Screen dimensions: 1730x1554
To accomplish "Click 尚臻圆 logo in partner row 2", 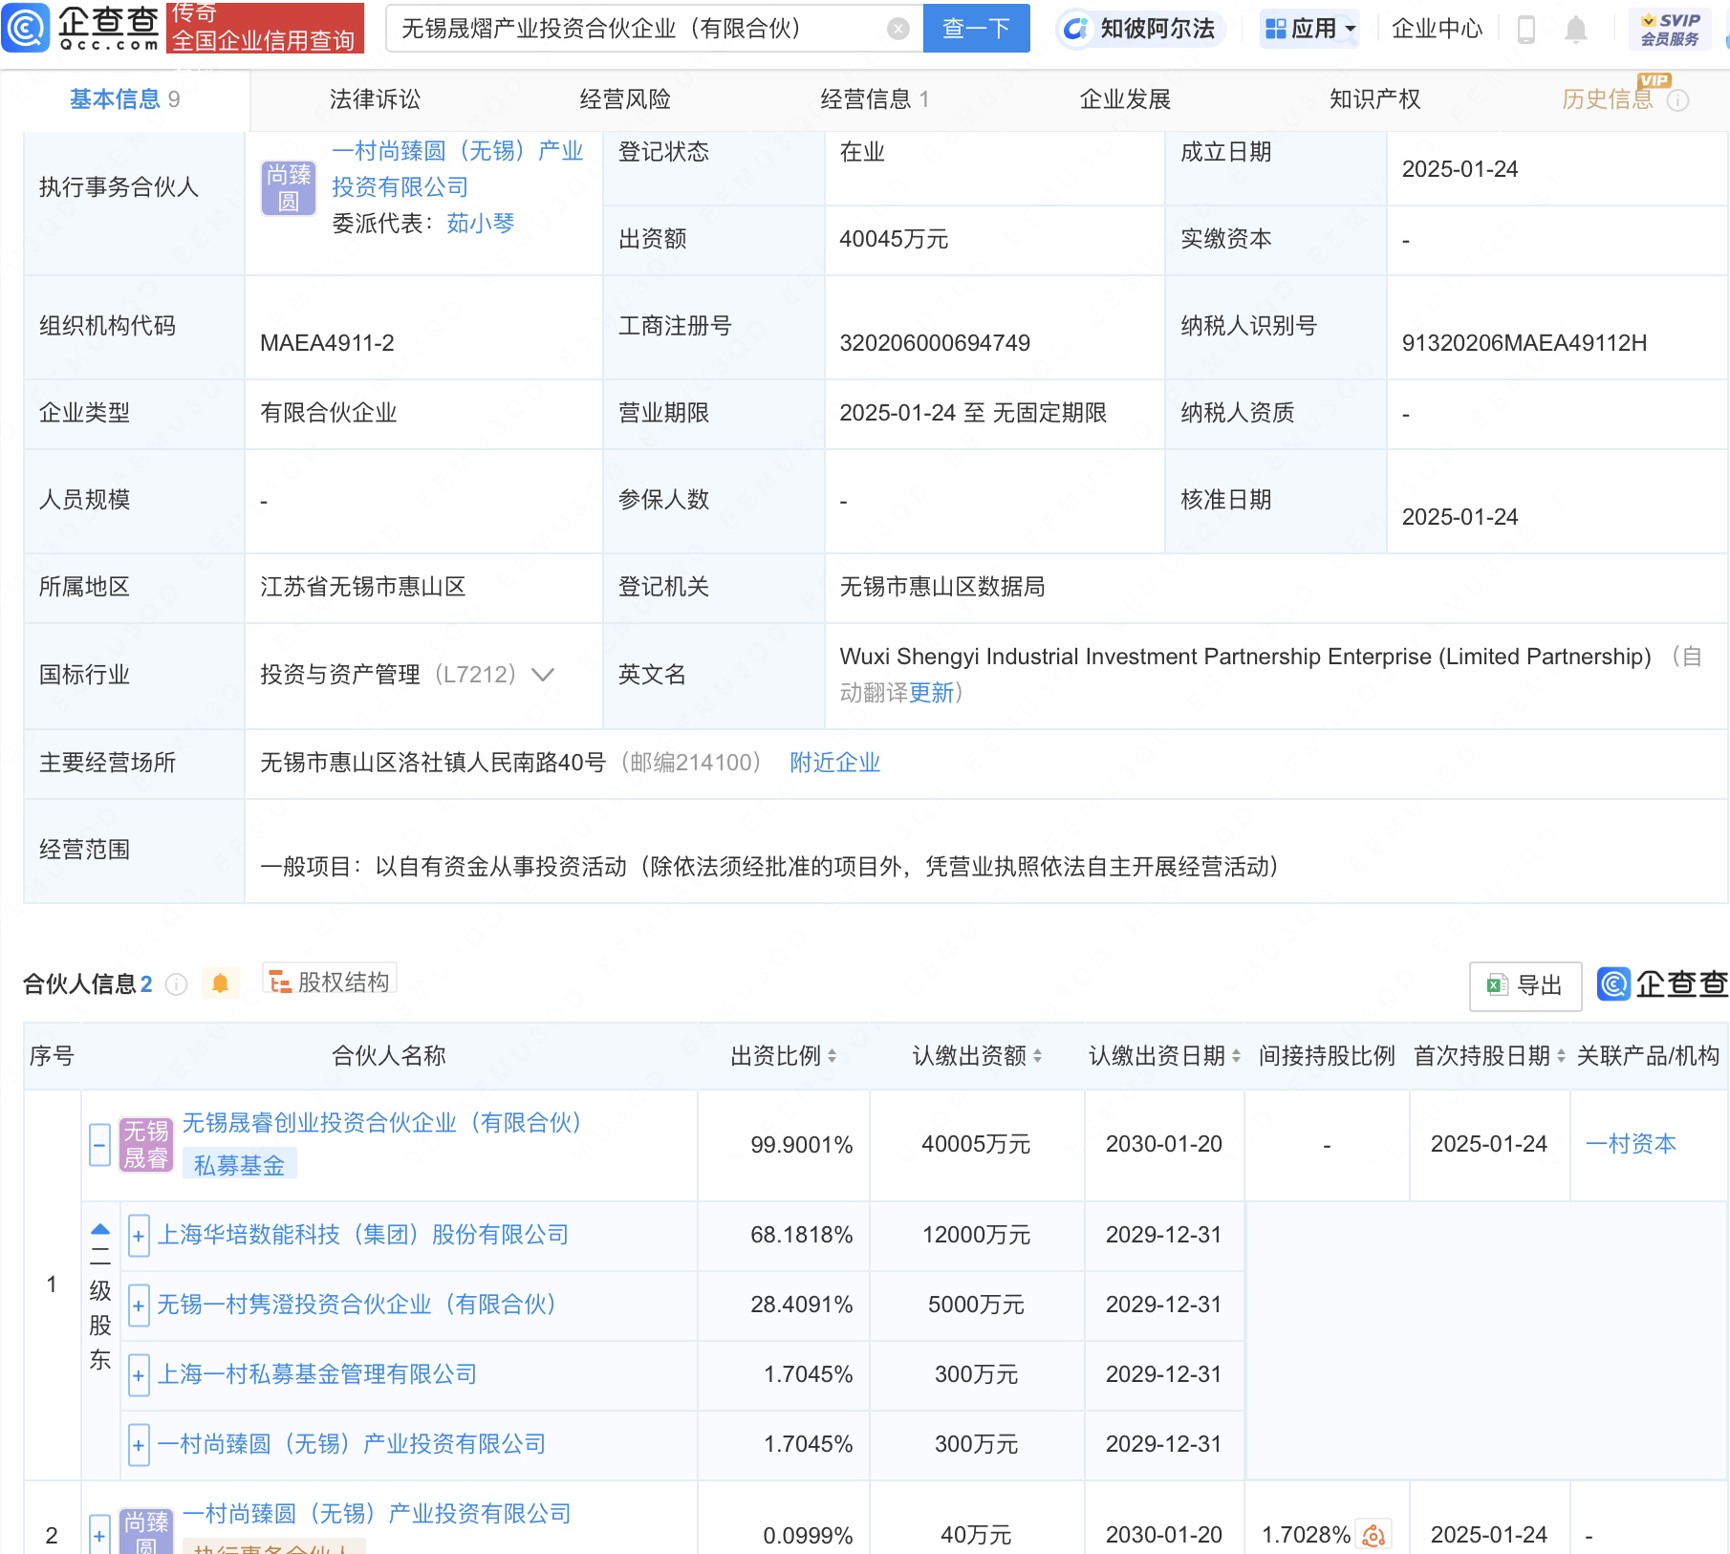I will click(x=146, y=1531).
